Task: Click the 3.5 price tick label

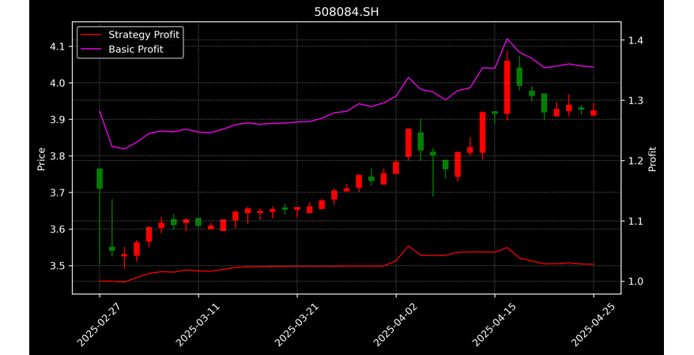Action: [58, 267]
